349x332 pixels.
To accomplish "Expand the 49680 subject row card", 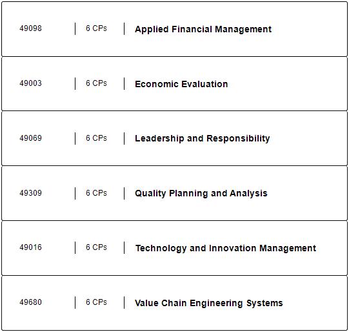I will (x=174, y=303).
